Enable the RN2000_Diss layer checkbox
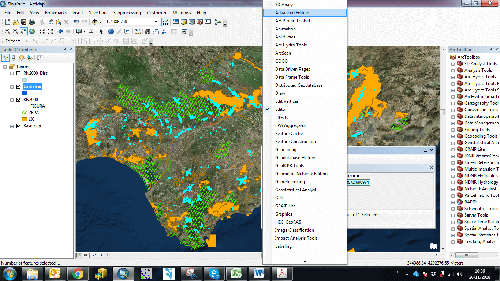The width and height of the screenshot is (500, 281). coord(18,73)
